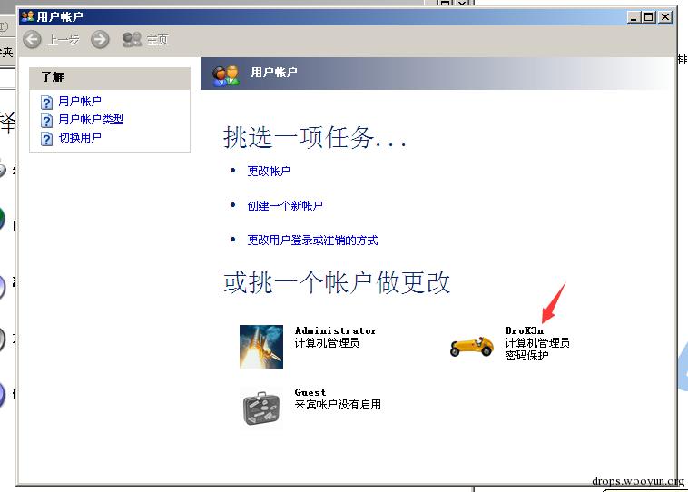Screen dimensions: 688x492
Task: Click the user accounts header icon
Action: [x=225, y=75]
